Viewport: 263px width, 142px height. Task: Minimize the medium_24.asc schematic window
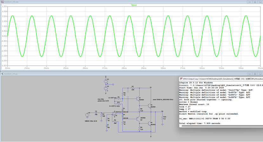(249, 74)
